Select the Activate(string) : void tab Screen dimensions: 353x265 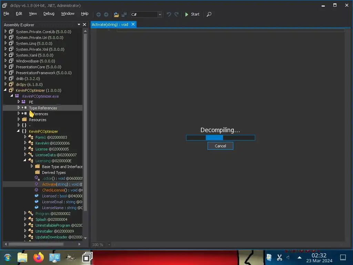(x=110, y=24)
